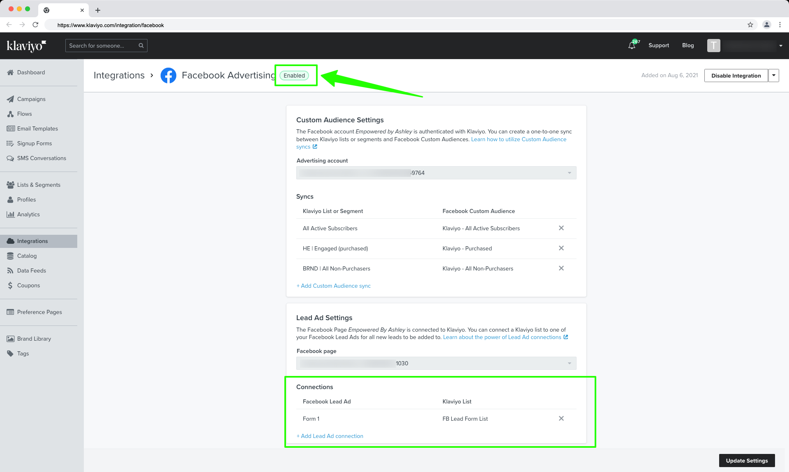Click the Form 1 lead ad cell
Viewport: 789px width, 472px height.
[x=311, y=419]
